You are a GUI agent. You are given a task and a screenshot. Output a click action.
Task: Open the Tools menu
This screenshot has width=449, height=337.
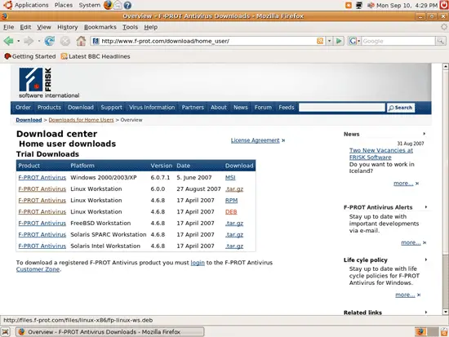tap(131, 27)
